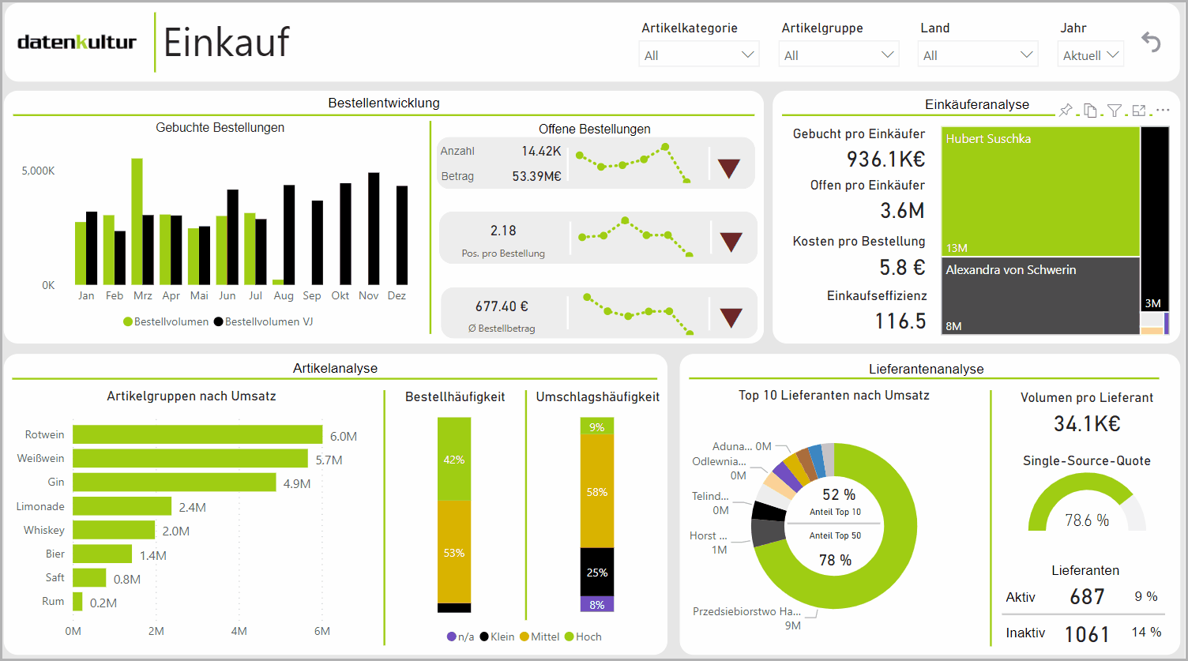Click the undo arrow in header

coord(1151,43)
